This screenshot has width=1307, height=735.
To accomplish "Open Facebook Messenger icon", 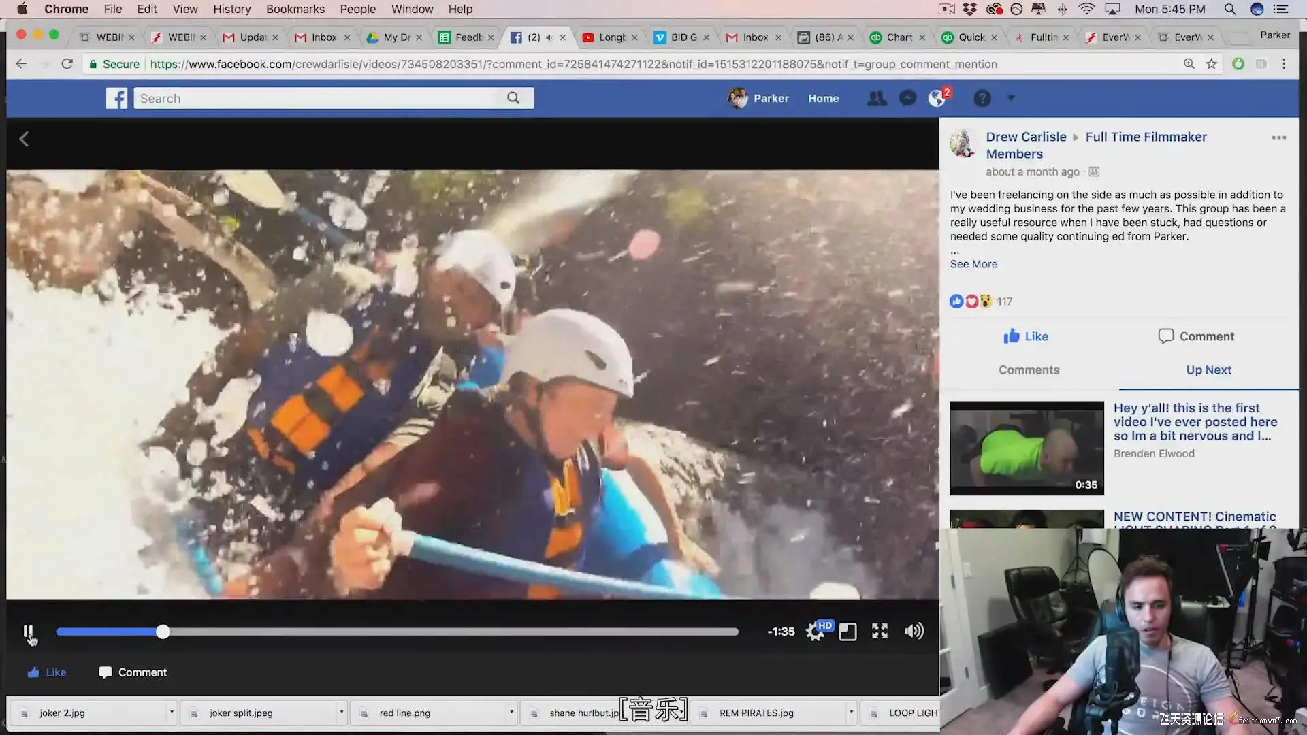I will point(907,99).
